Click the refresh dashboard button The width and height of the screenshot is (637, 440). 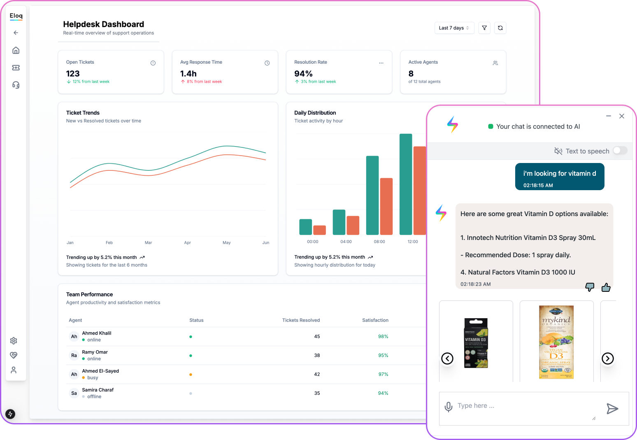coord(500,28)
